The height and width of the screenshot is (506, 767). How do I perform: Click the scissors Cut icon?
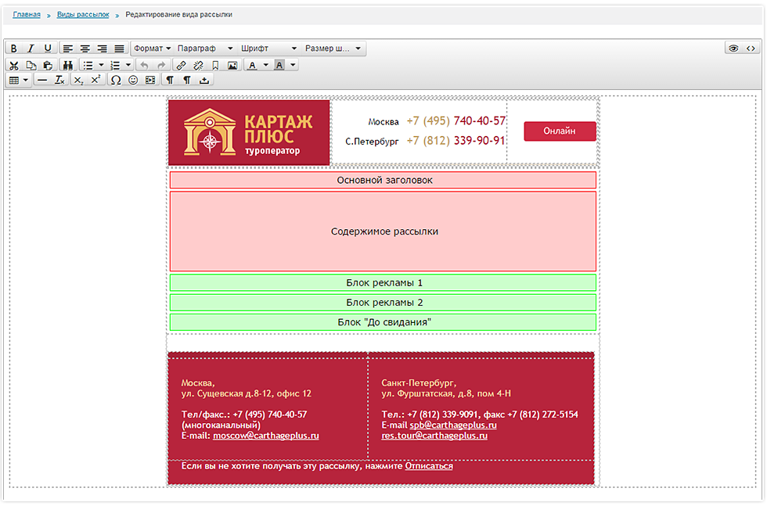[x=13, y=66]
